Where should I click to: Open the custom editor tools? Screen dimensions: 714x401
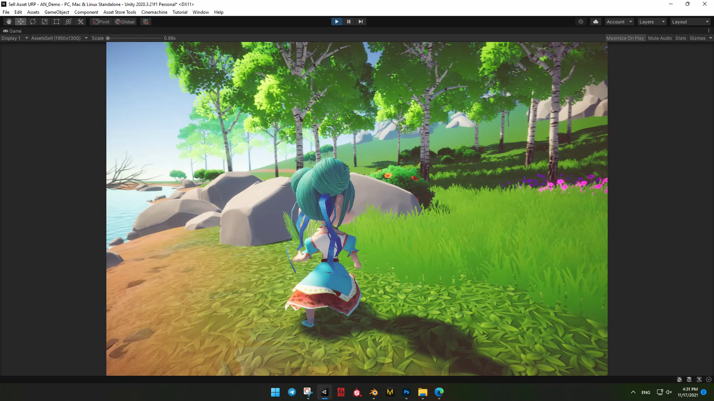80,22
